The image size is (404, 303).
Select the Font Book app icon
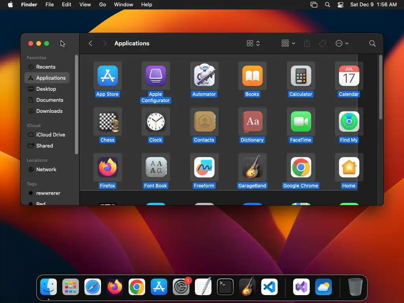click(x=156, y=167)
